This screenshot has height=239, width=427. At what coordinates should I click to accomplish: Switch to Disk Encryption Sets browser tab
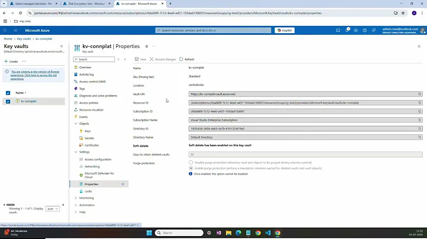click(x=87, y=4)
